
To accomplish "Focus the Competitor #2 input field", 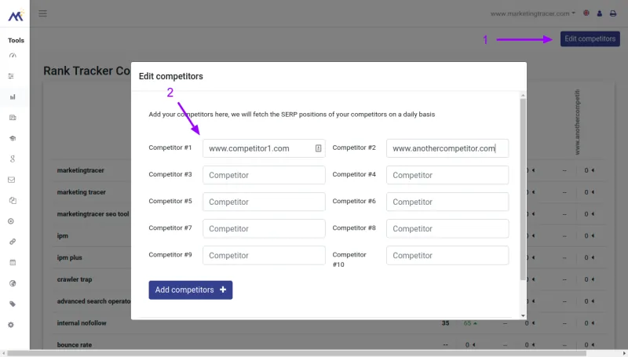I will pos(447,148).
